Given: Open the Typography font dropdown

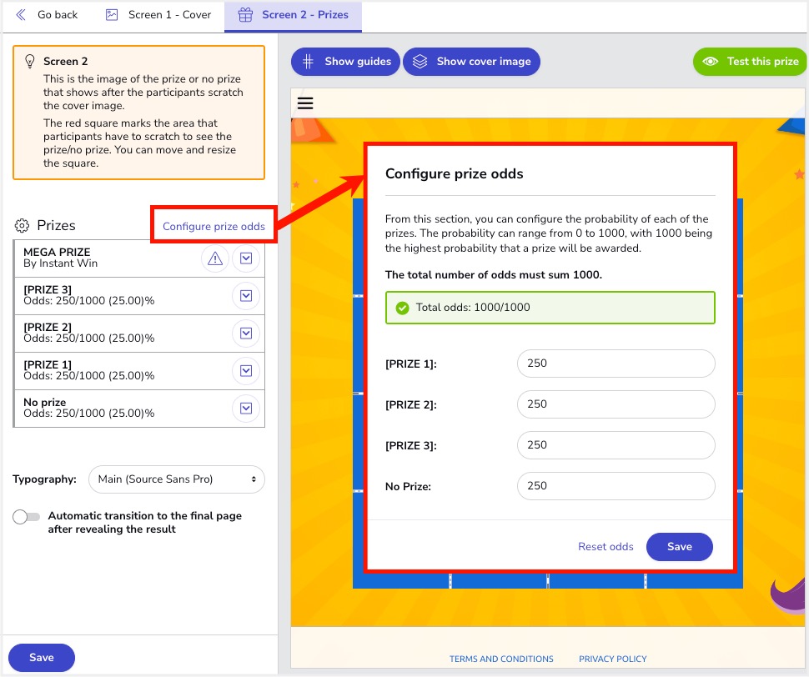Looking at the screenshot, I should pyautogui.click(x=177, y=479).
